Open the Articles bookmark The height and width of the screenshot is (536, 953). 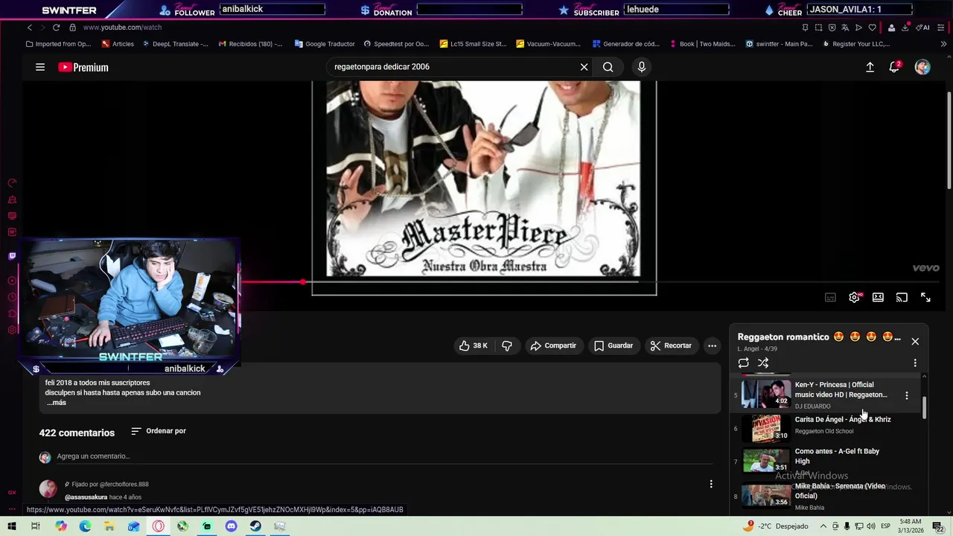(118, 44)
